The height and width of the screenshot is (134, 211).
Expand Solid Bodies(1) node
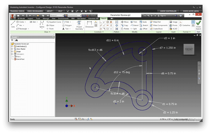coord(12,46)
